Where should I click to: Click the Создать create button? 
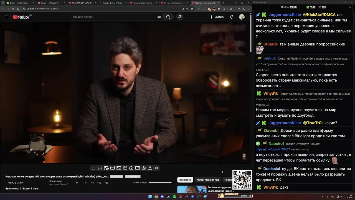[x=217, y=17]
